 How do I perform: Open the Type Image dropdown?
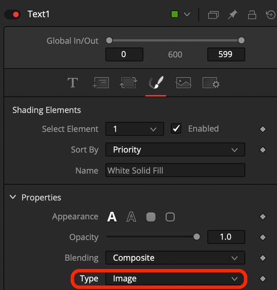(x=175, y=278)
